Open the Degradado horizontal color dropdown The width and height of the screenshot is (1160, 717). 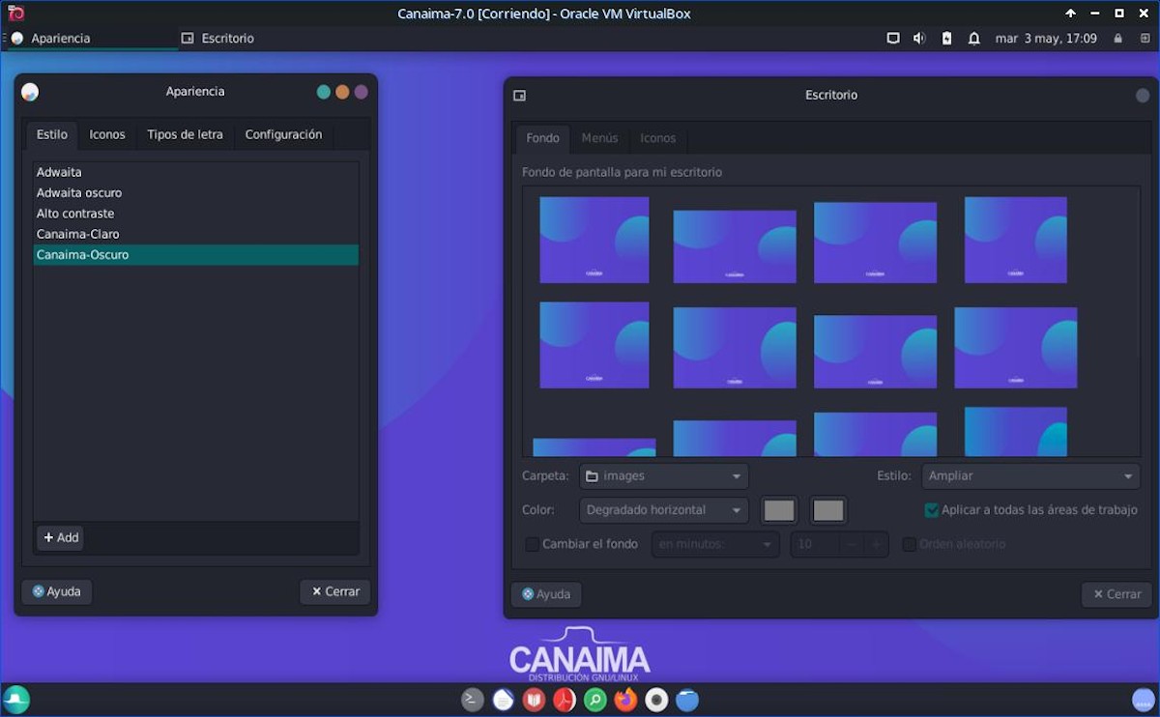point(664,510)
